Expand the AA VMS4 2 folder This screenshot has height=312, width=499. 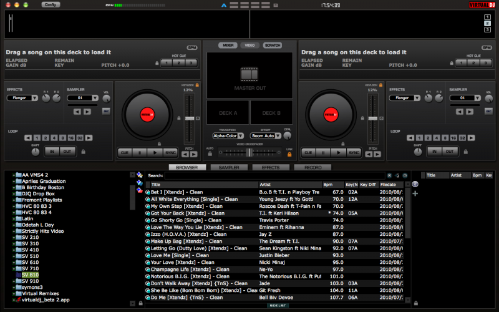[x=13, y=175]
